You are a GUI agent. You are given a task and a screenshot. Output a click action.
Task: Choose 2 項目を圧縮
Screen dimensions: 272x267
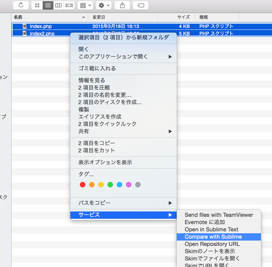click(123, 88)
